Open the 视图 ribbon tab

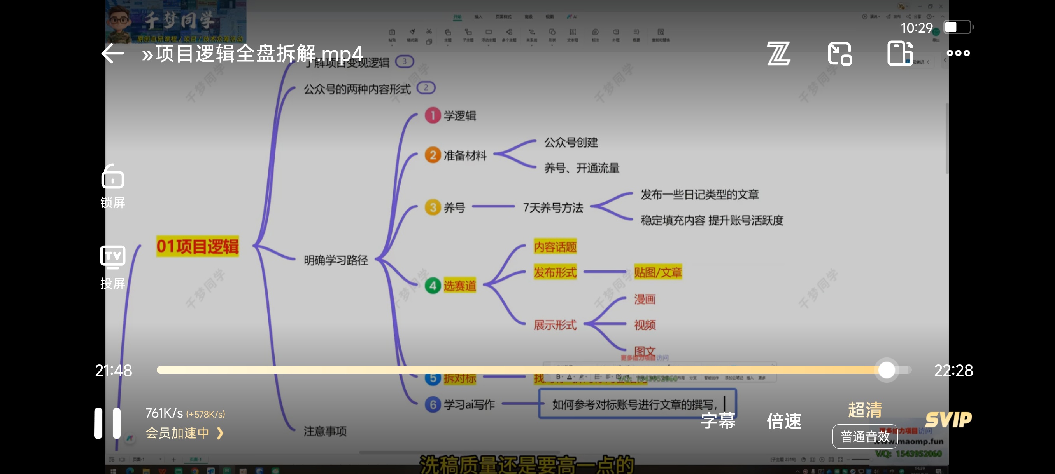[549, 17]
